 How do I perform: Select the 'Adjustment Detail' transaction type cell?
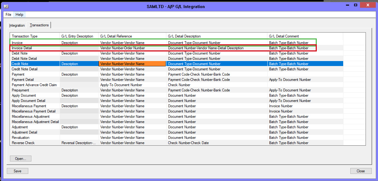35,132
